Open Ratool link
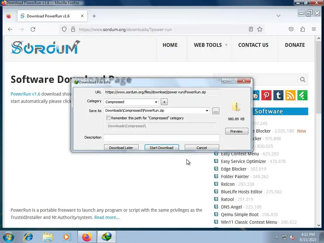 tap(227, 199)
